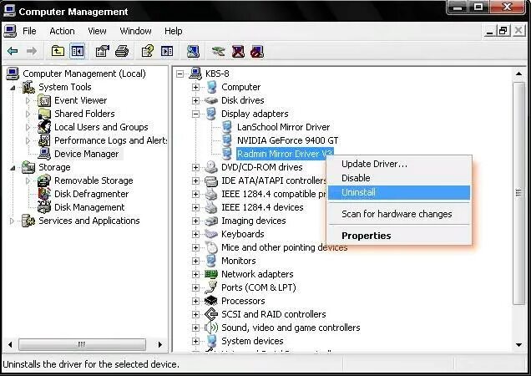531x376 pixels.
Task: Choose Disable in the context menu
Action: pyautogui.click(x=399, y=178)
